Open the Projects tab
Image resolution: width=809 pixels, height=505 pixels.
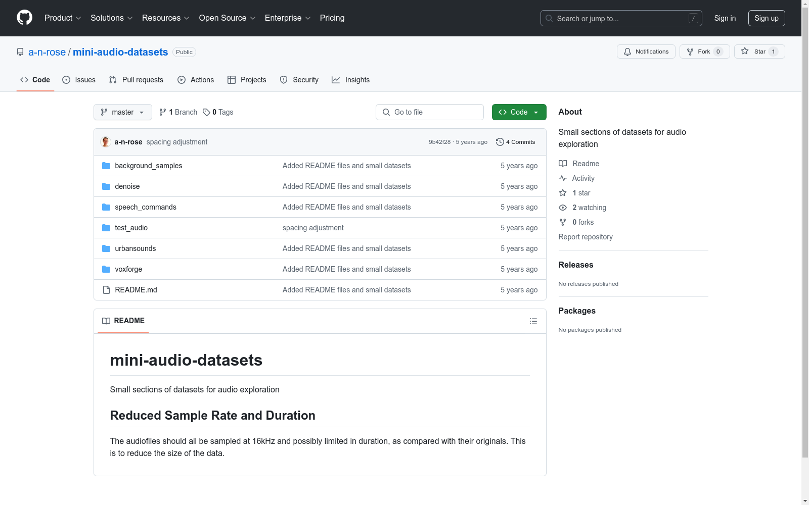247,80
